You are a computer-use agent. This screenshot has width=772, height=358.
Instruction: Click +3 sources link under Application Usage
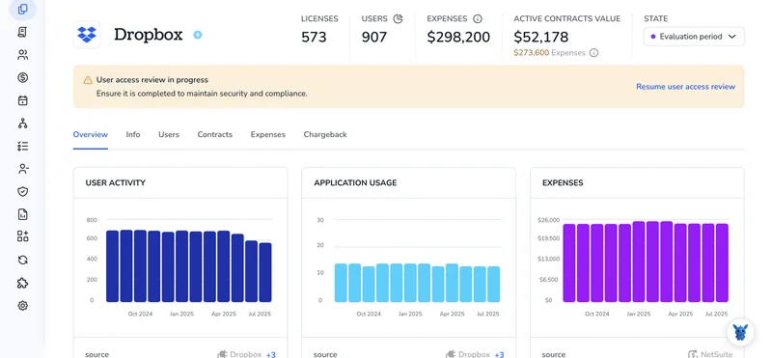coord(499,354)
